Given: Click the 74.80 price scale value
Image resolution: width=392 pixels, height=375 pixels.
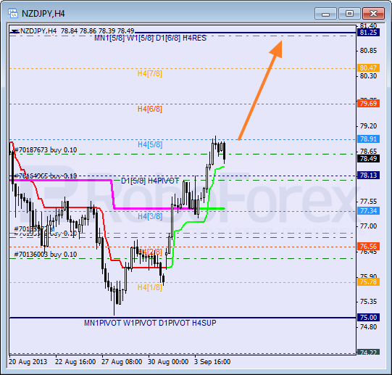Looking at the screenshot, I should coord(368,327).
